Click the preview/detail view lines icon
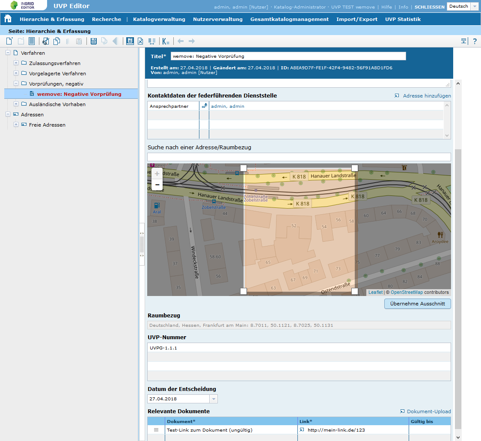This screenshot has height=441, width=481. coord(32,41)
